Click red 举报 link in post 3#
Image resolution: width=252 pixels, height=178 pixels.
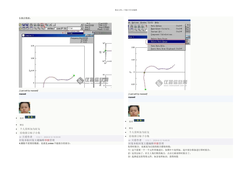47,140
